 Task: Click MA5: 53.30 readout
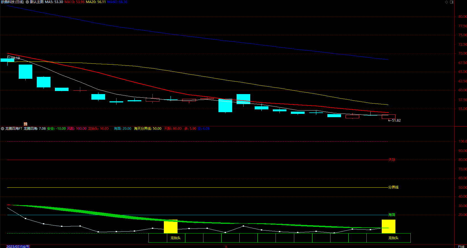click(54, 2)
